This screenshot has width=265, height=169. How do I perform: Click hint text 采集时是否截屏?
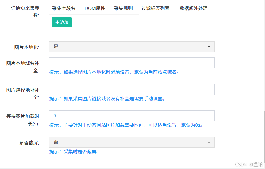pyautogui.click(x=80, y=152)
